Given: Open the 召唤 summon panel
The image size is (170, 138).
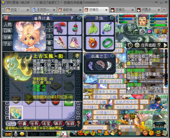Looking at the screenshot, I should click(x=8, y=31).
